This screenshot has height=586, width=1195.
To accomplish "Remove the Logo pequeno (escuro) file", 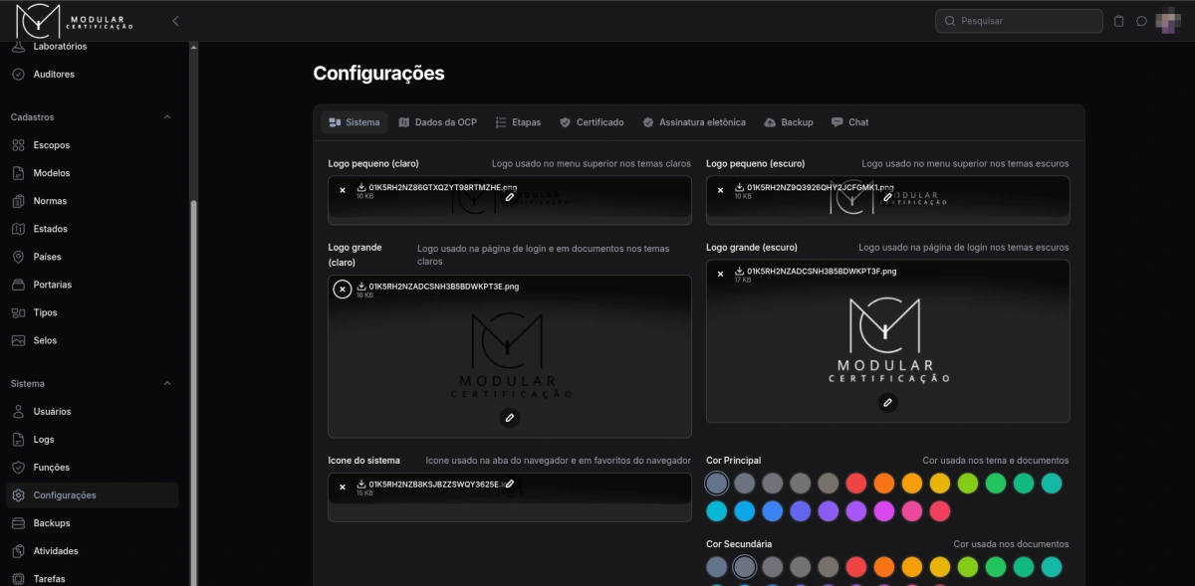I will click(720, 189).
